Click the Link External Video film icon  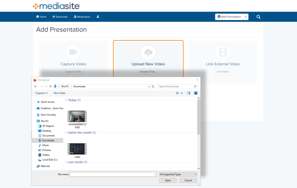tap(223, 52)
